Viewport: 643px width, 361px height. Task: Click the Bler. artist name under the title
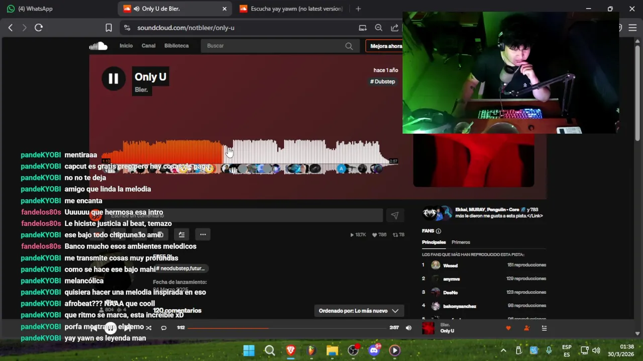[x=141, y=90]
